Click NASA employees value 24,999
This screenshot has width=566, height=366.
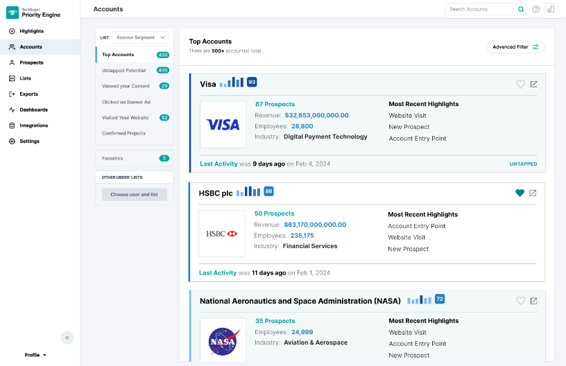(x=302, y=332)
